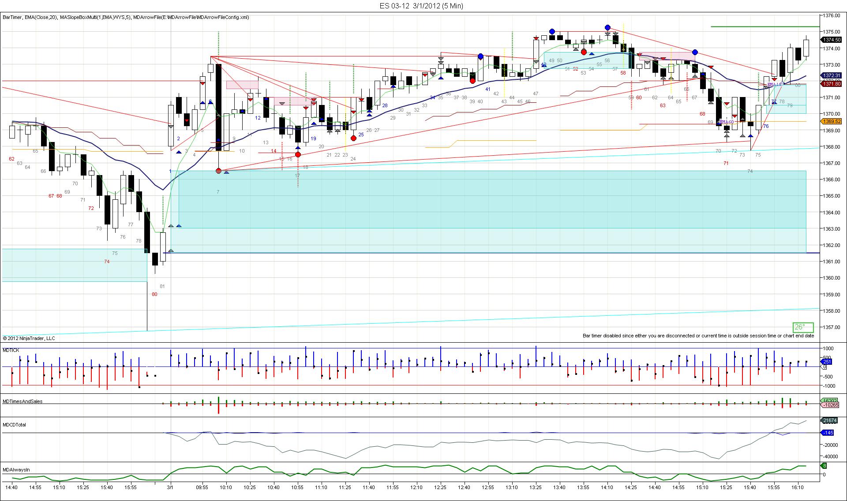Image resolution: width=847 pixels, height=501 pixels.
Task: Click the 'Bar timer disabled' status message
Action: (x=698, y=336)
